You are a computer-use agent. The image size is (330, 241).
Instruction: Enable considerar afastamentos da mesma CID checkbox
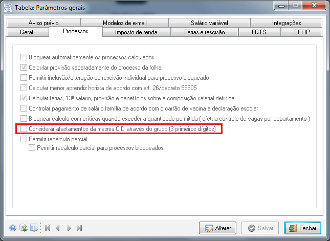click(x=24, y=129)
